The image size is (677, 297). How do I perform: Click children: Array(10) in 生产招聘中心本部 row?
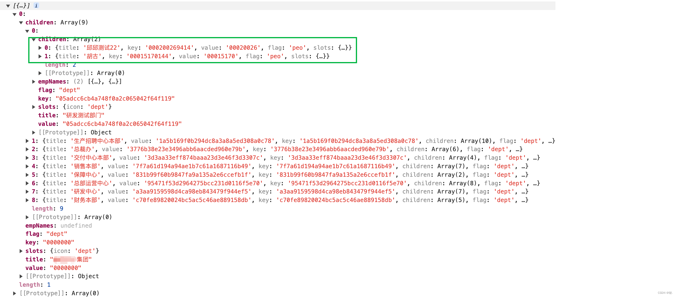pos(459,141)
